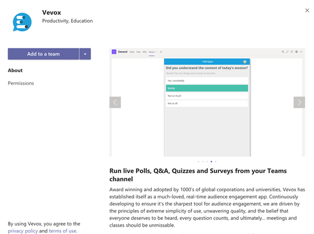Click the reload icon in preview toolbar

(292, 52)
